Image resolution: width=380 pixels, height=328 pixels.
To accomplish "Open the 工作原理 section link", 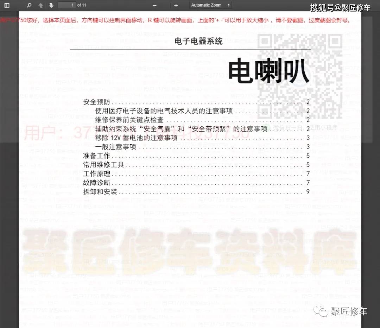I will click(x=97, y=174).
